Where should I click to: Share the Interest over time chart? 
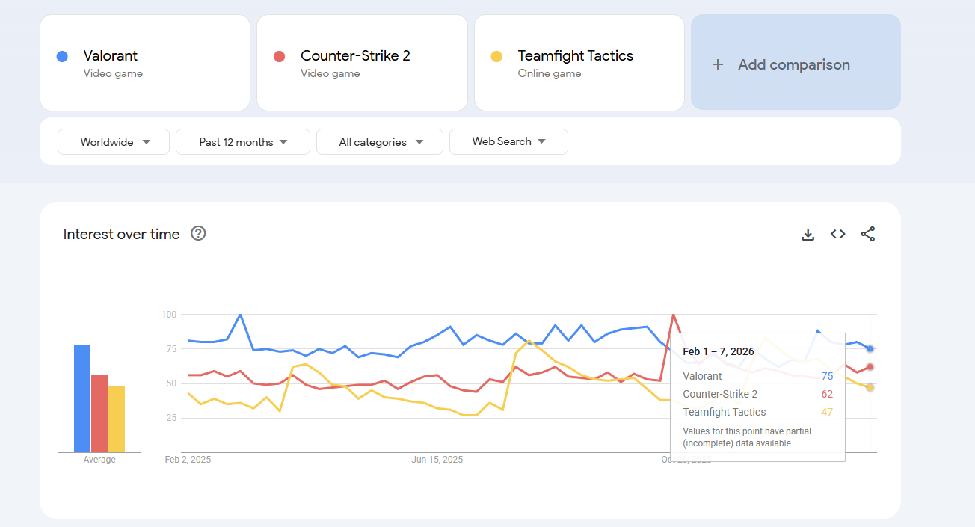tap(867, 234)
